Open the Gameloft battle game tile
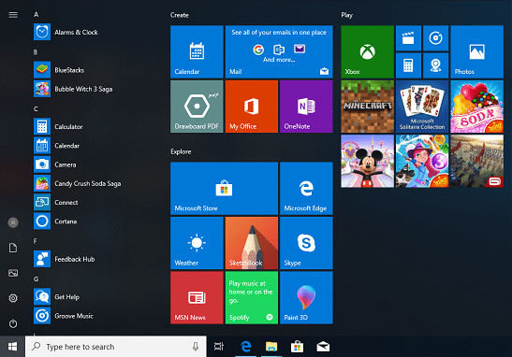Screen dimensions: 512x357 click(x=477, y=161)
